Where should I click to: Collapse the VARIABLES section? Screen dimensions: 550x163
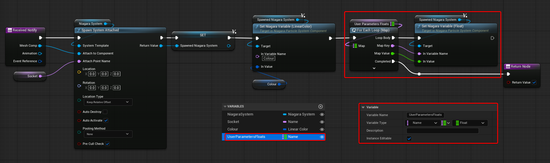pyautogui.click(x=225, y=107)
